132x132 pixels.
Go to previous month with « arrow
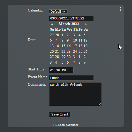click(x=52, y=24)
